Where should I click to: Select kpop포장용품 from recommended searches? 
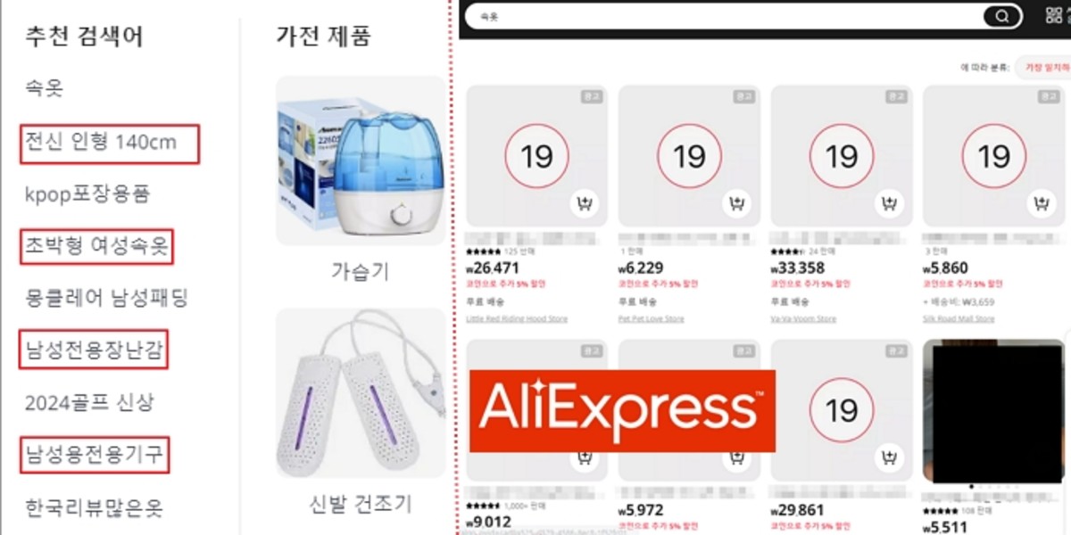87,193
